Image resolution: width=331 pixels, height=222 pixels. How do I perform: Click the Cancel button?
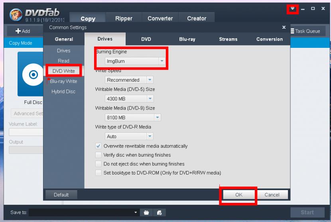click(x=272, y=194)
